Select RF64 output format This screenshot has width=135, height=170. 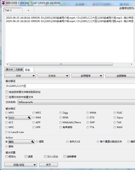pyautogui.click(x=60, y=118)
